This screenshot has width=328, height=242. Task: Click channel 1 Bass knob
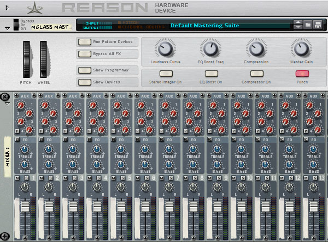25,165
